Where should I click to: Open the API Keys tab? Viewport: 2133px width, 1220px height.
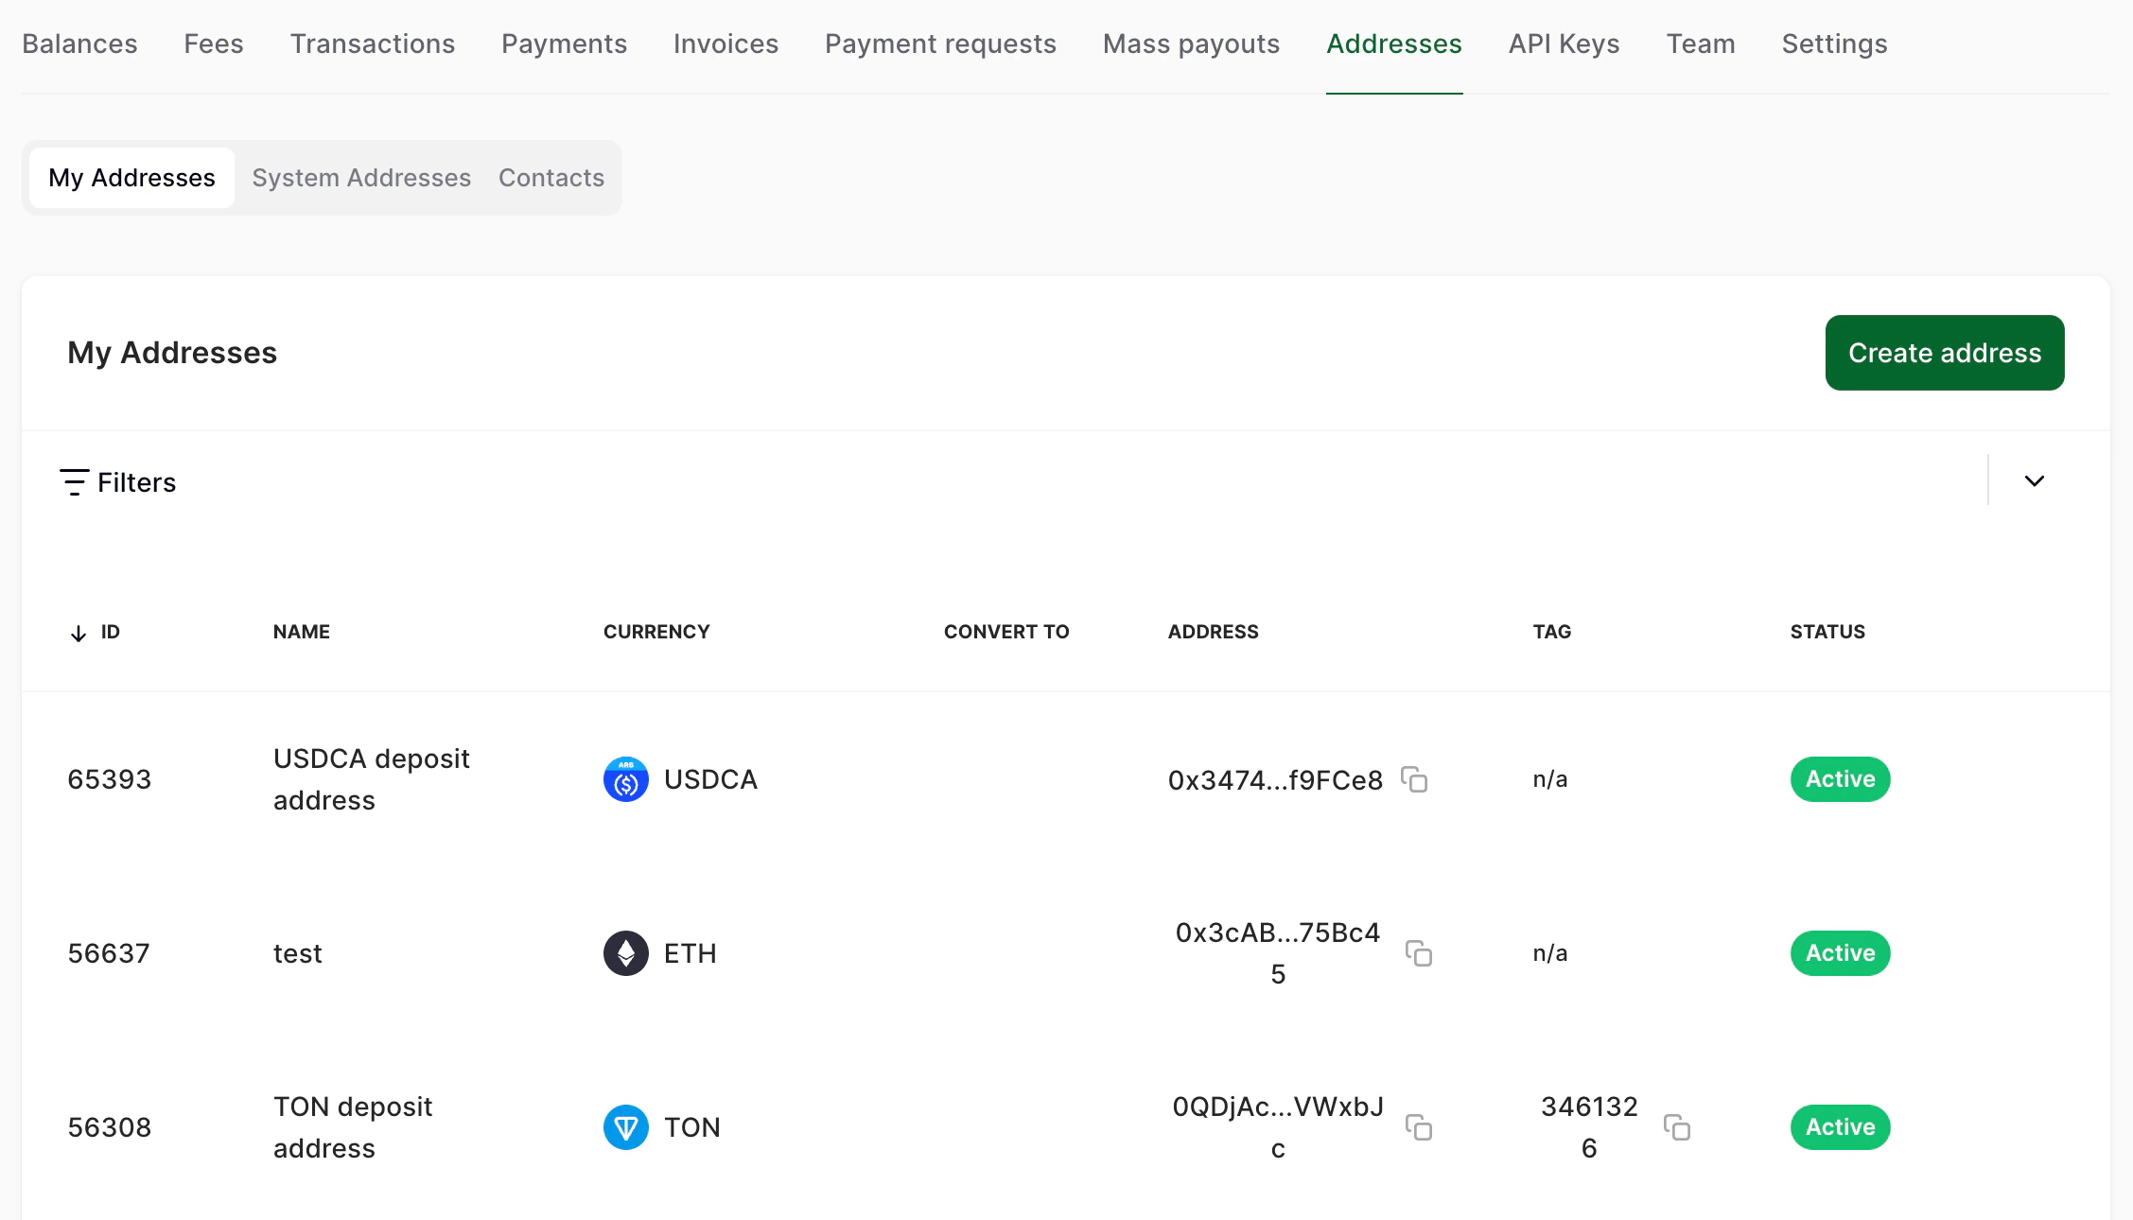(x=1564, y=44)
